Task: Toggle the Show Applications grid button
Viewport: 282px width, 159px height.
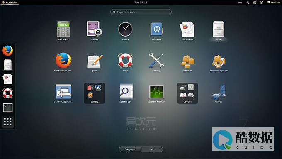Action: 8,122
